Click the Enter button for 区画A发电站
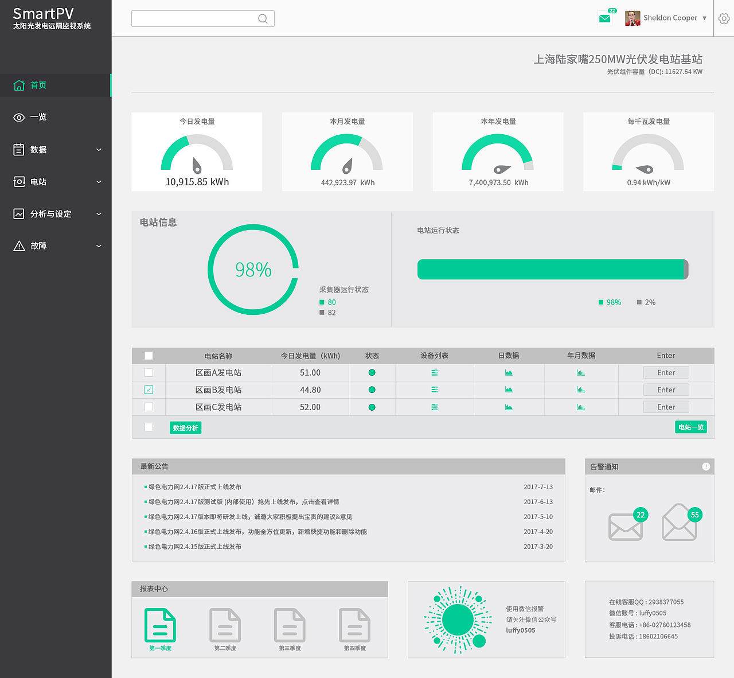This screenshot has height=678, width=734. 666,373
